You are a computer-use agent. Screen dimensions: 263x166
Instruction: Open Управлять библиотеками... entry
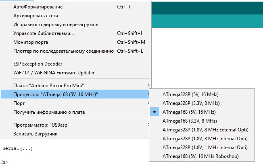pos(75,33)
